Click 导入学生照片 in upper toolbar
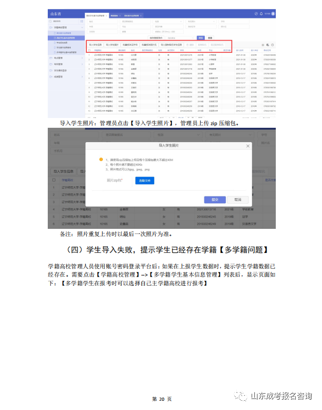Viewport: 322px width, 410px height. pos(112,45)
